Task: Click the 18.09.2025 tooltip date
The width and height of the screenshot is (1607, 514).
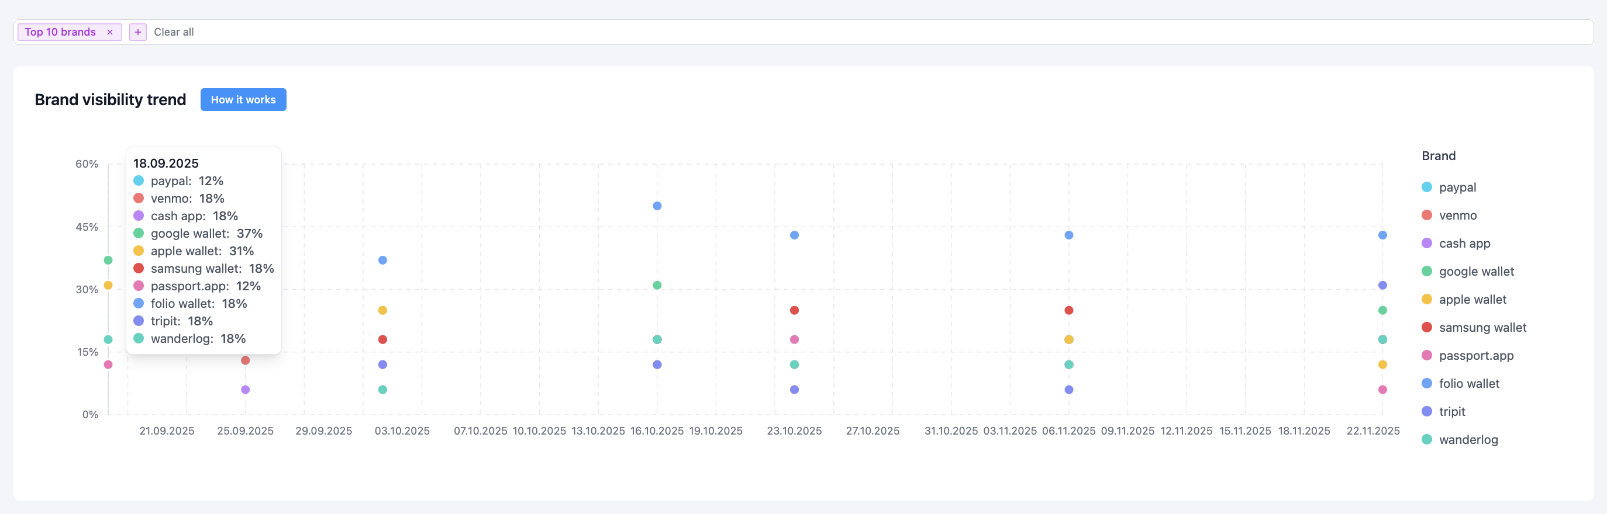Action: 166,163
